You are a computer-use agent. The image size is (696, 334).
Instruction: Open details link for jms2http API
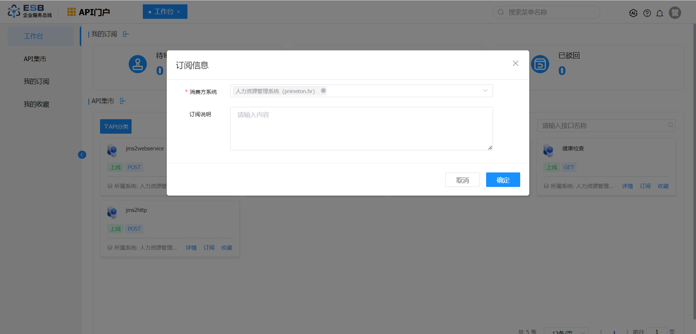pyautogui.click(x=191, y=248)
